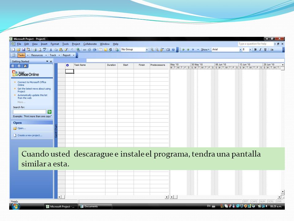The image size is (294, 221).
Task: Open the No Group dropdown
Action: coord(147,50)
